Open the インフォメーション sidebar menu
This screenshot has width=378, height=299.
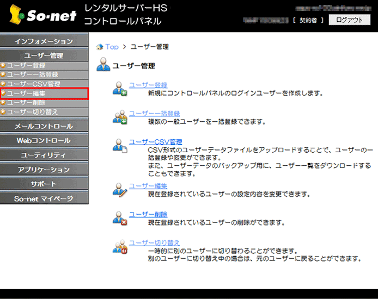44,41
